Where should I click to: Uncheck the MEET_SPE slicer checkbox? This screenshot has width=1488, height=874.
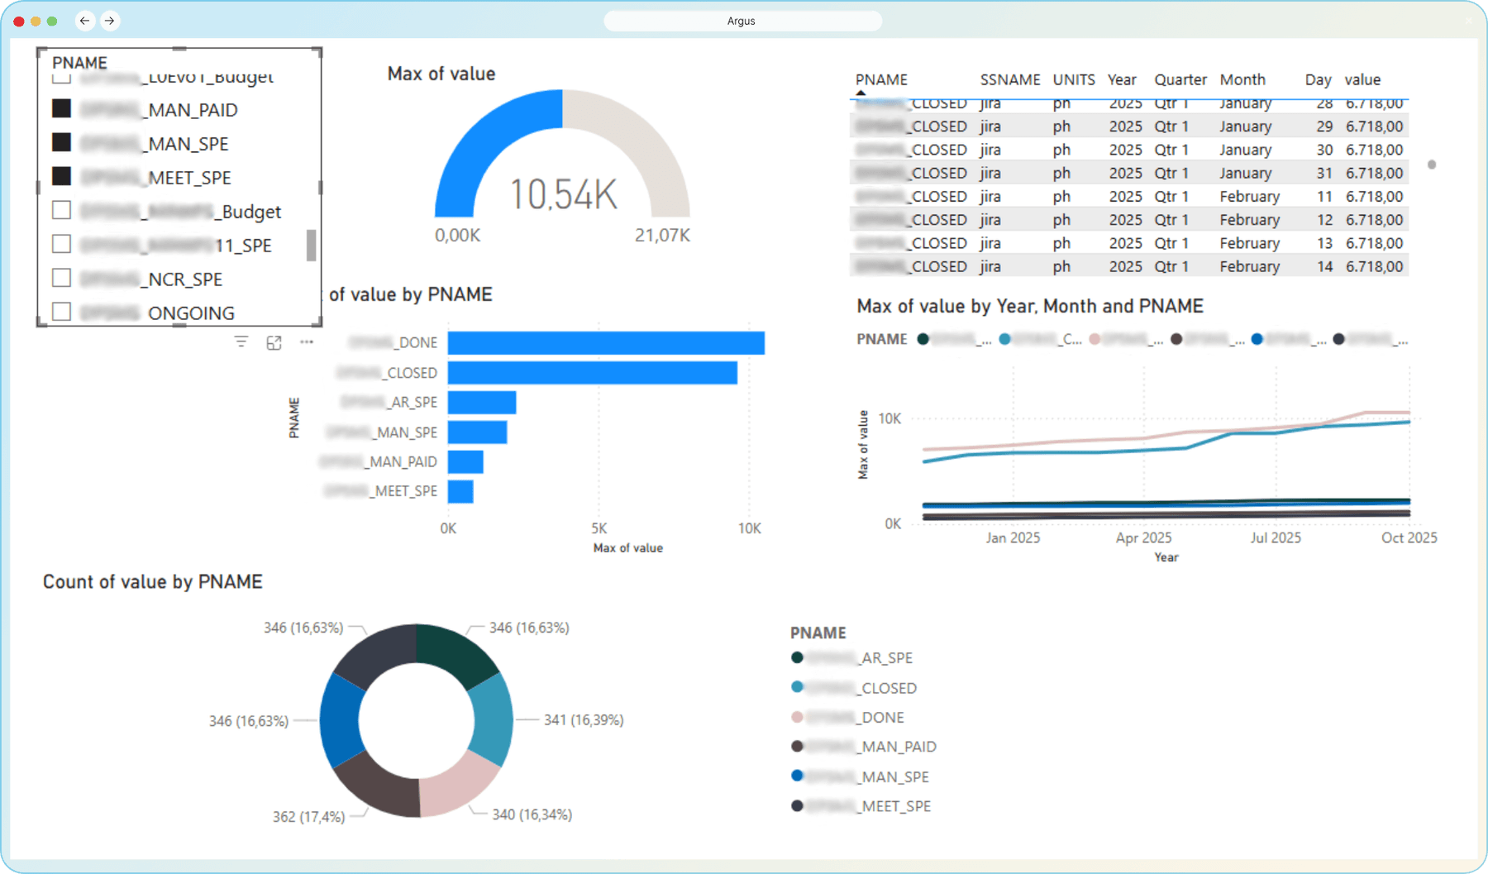(61, 176)
